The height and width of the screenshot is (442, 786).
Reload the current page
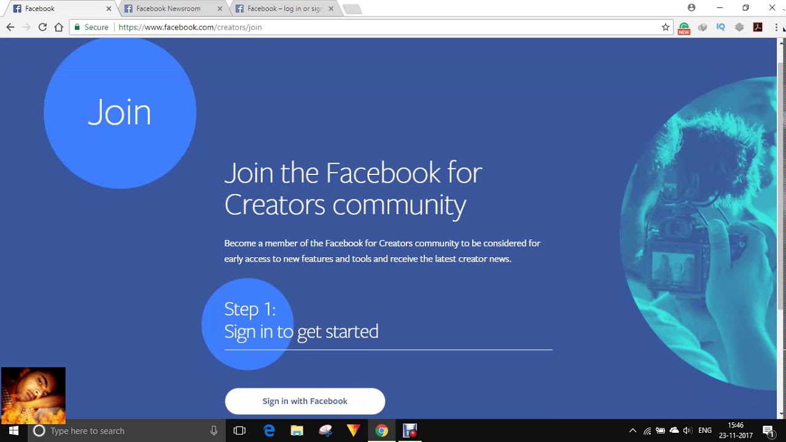click(x=42, y=27)
